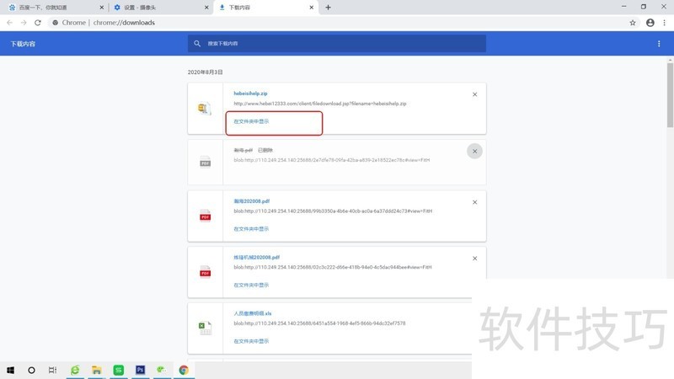Select the Downloads tab
674x379 pixels.
coord(265,8)
